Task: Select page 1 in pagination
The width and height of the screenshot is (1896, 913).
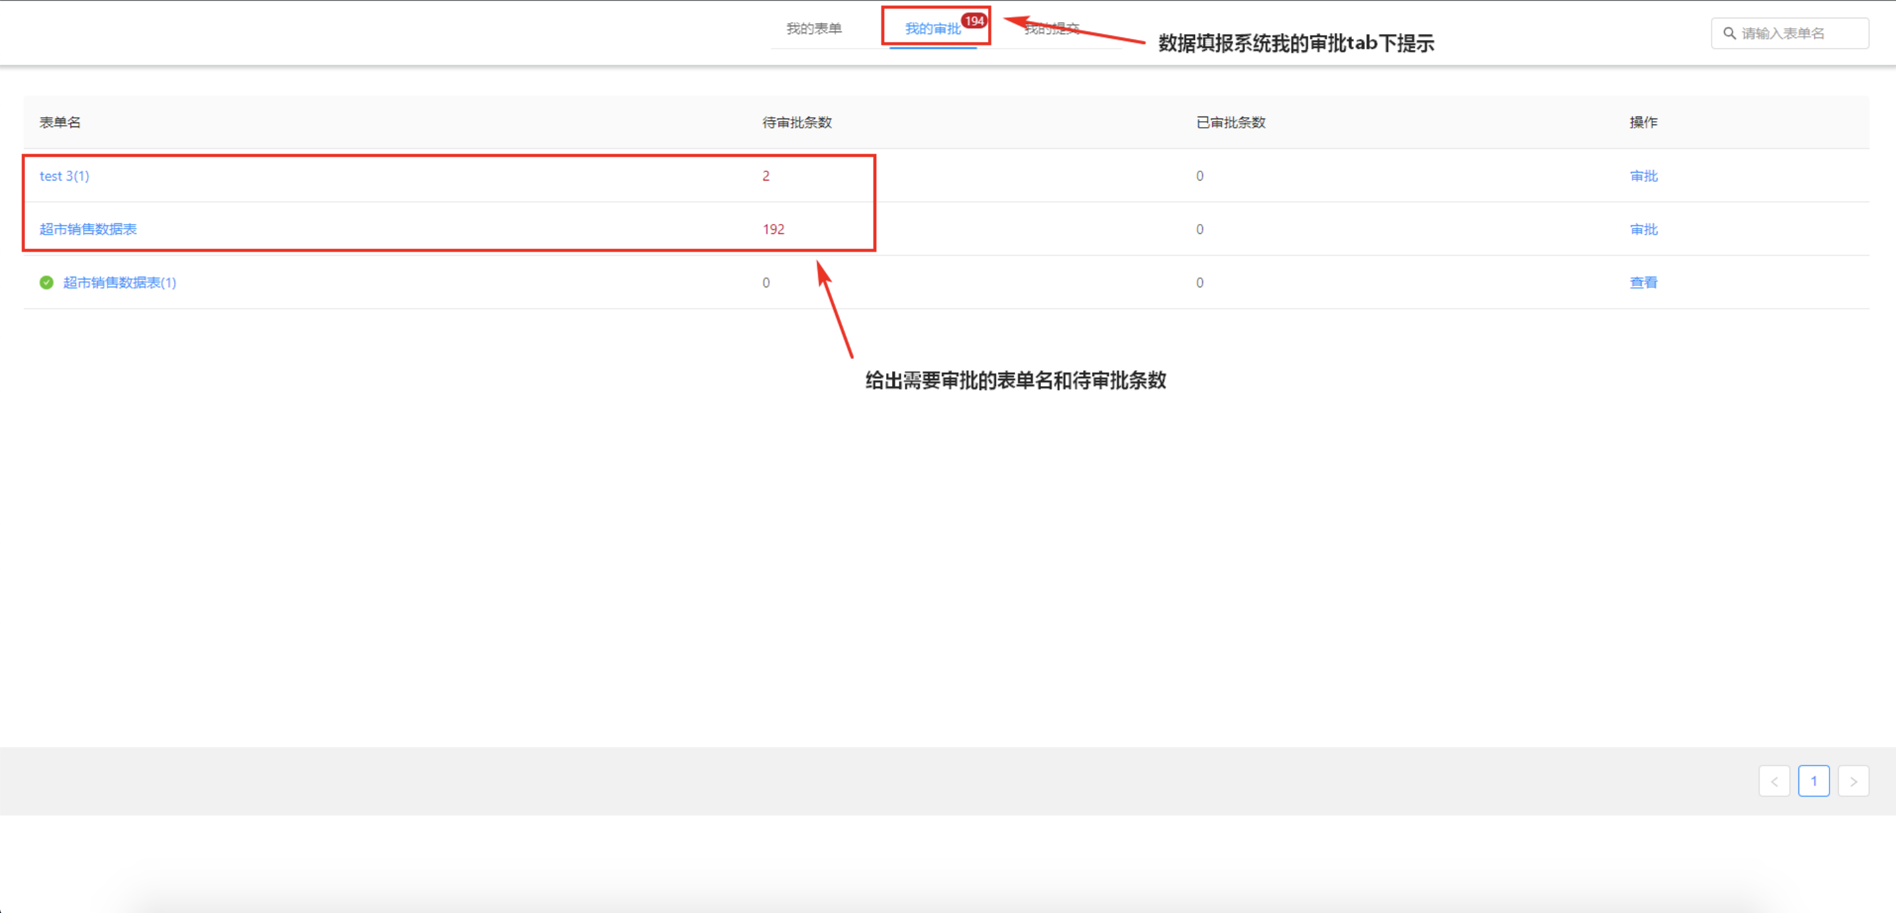Action: (1813, 781)
